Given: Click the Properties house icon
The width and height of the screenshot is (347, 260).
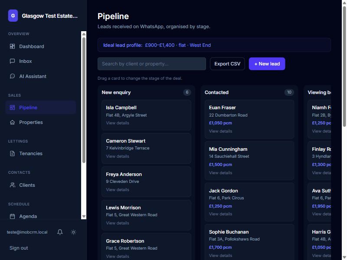Looking at the screenshot, I should click(x=13, y=122).
